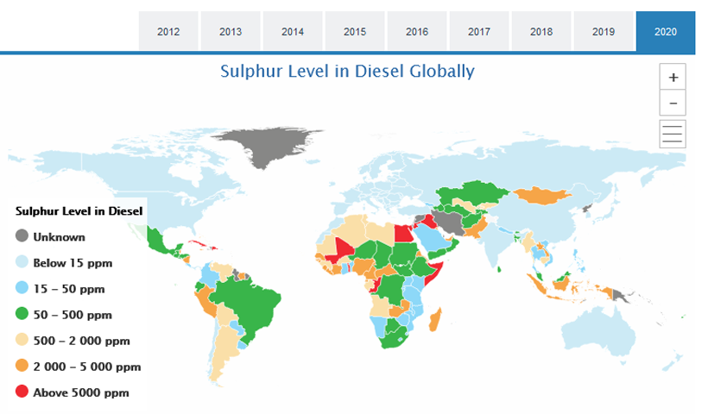Select green Kazakhstan on the map
The width and height of the screenshot is (708, 414).
click(474, 194)
